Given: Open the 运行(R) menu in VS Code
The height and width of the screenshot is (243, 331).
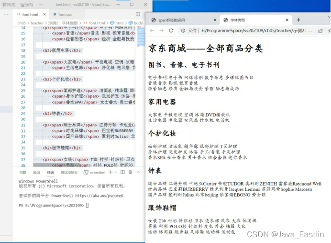Looking at the screenshot, I should click(x=26, y=5).
